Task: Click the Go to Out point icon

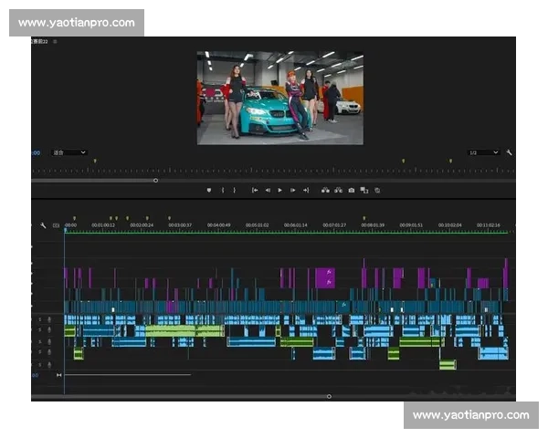Action: (305, 190)
